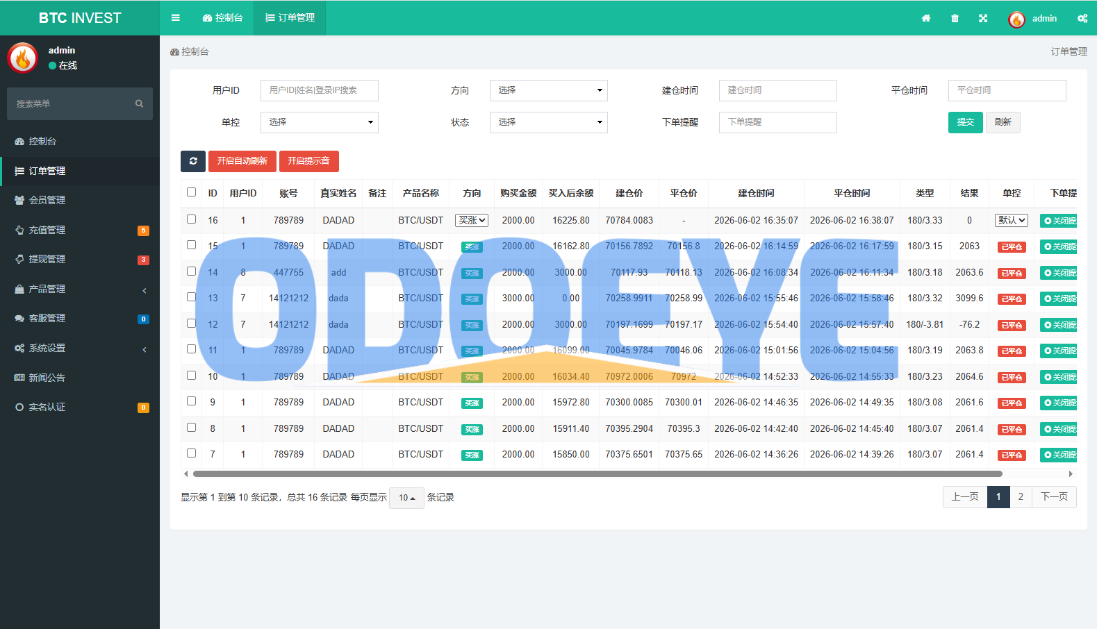Click the scrollbar left arrow
The width and height of the screenshot is (1097, 629).
185,473
